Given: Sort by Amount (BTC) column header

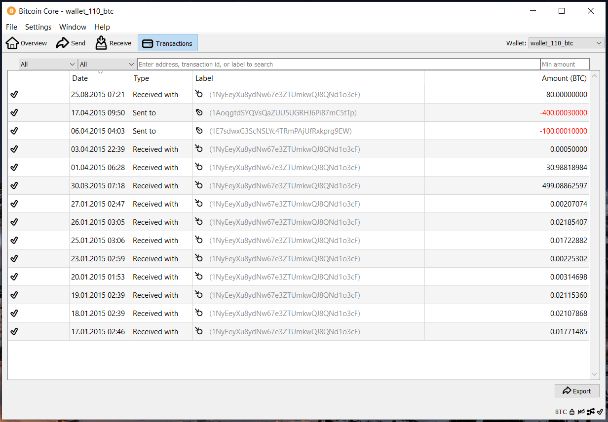Looking at the screenshot, I should pos(507,78).
